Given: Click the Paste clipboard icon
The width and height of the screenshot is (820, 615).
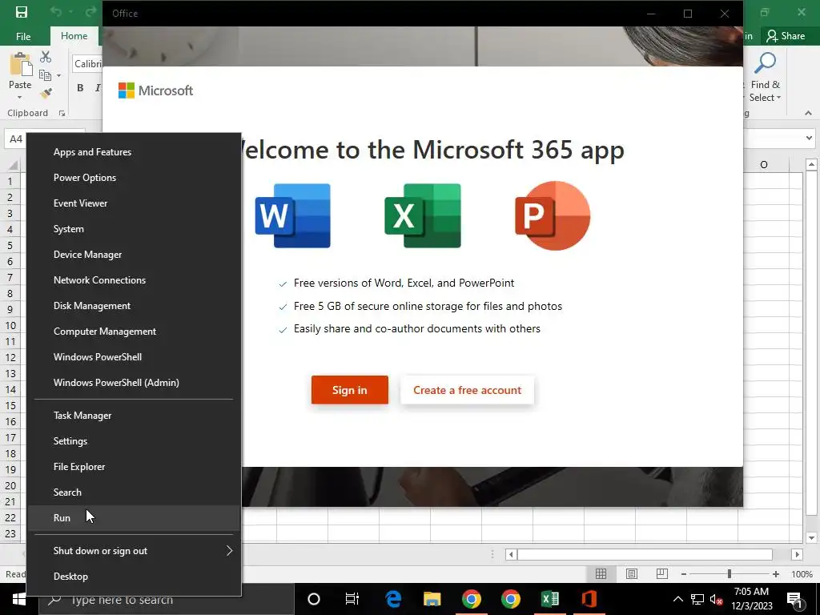Looking at the screenshot, I should (21, 65).
